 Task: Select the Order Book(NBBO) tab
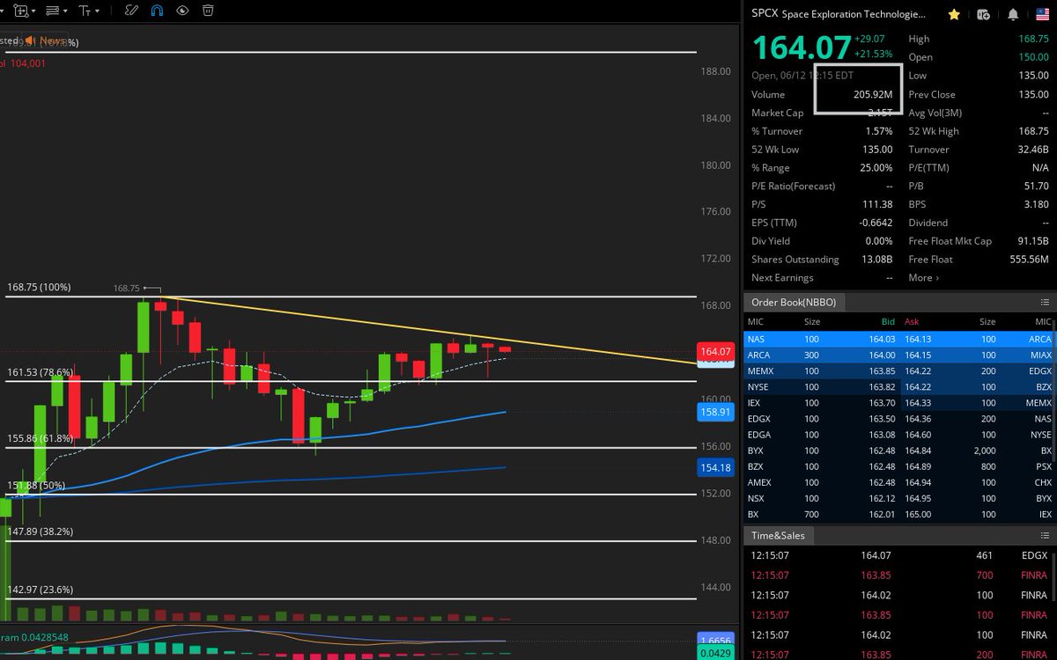(x=793, y=302)
